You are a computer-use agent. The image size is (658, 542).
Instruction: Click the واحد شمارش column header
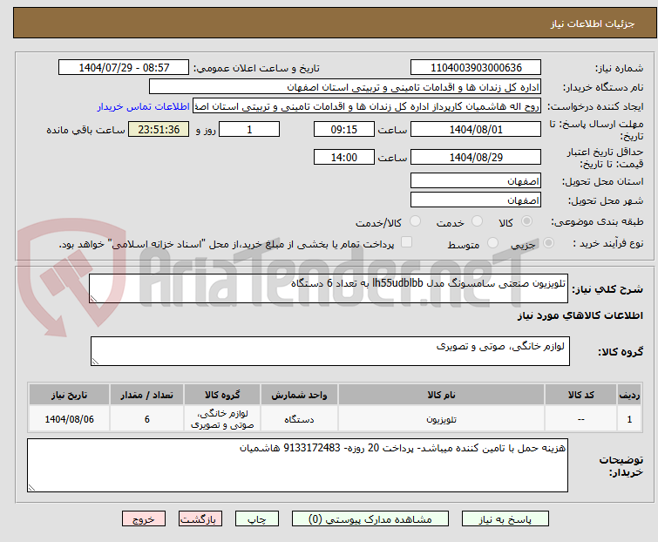tap(299, 395)
